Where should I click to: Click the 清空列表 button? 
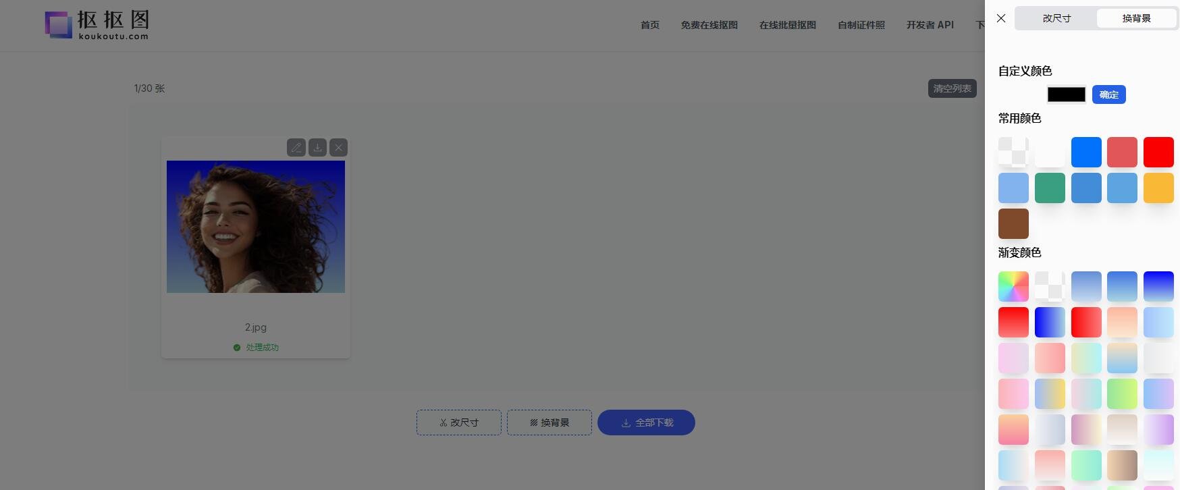tap(952, 88)
